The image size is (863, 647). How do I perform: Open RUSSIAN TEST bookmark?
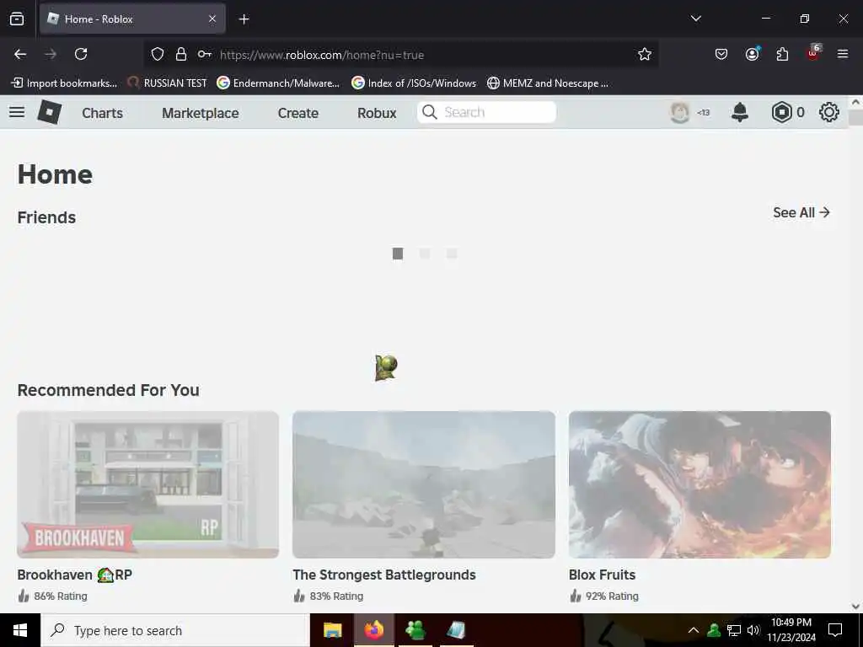tap(167, 83)
